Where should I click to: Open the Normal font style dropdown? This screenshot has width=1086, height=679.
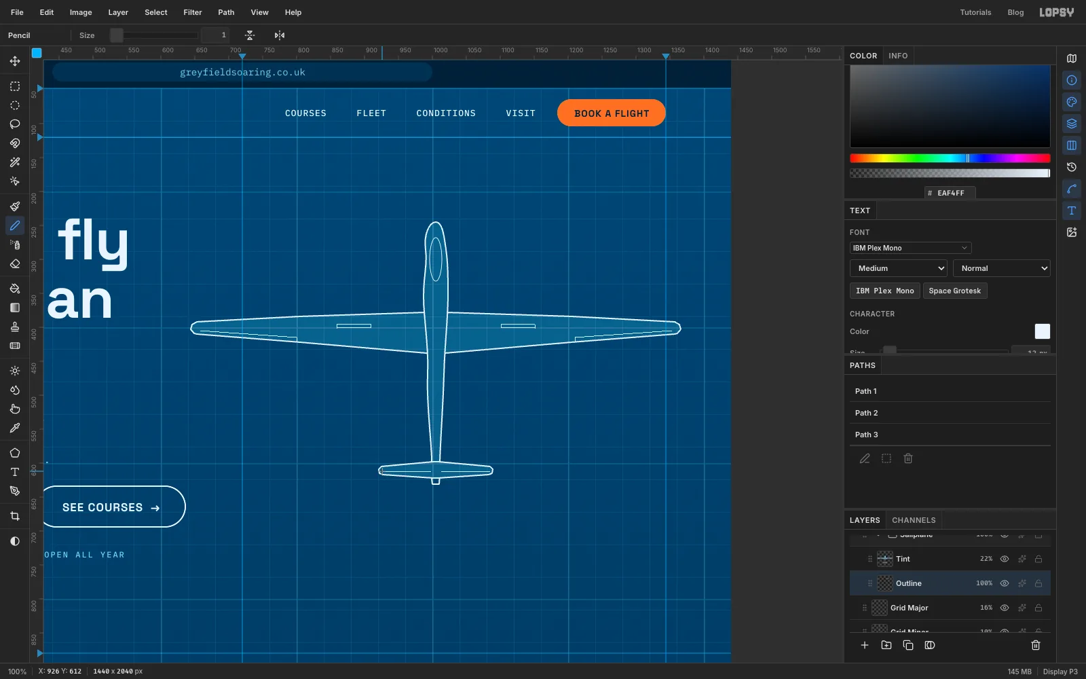pos(1002,268)
